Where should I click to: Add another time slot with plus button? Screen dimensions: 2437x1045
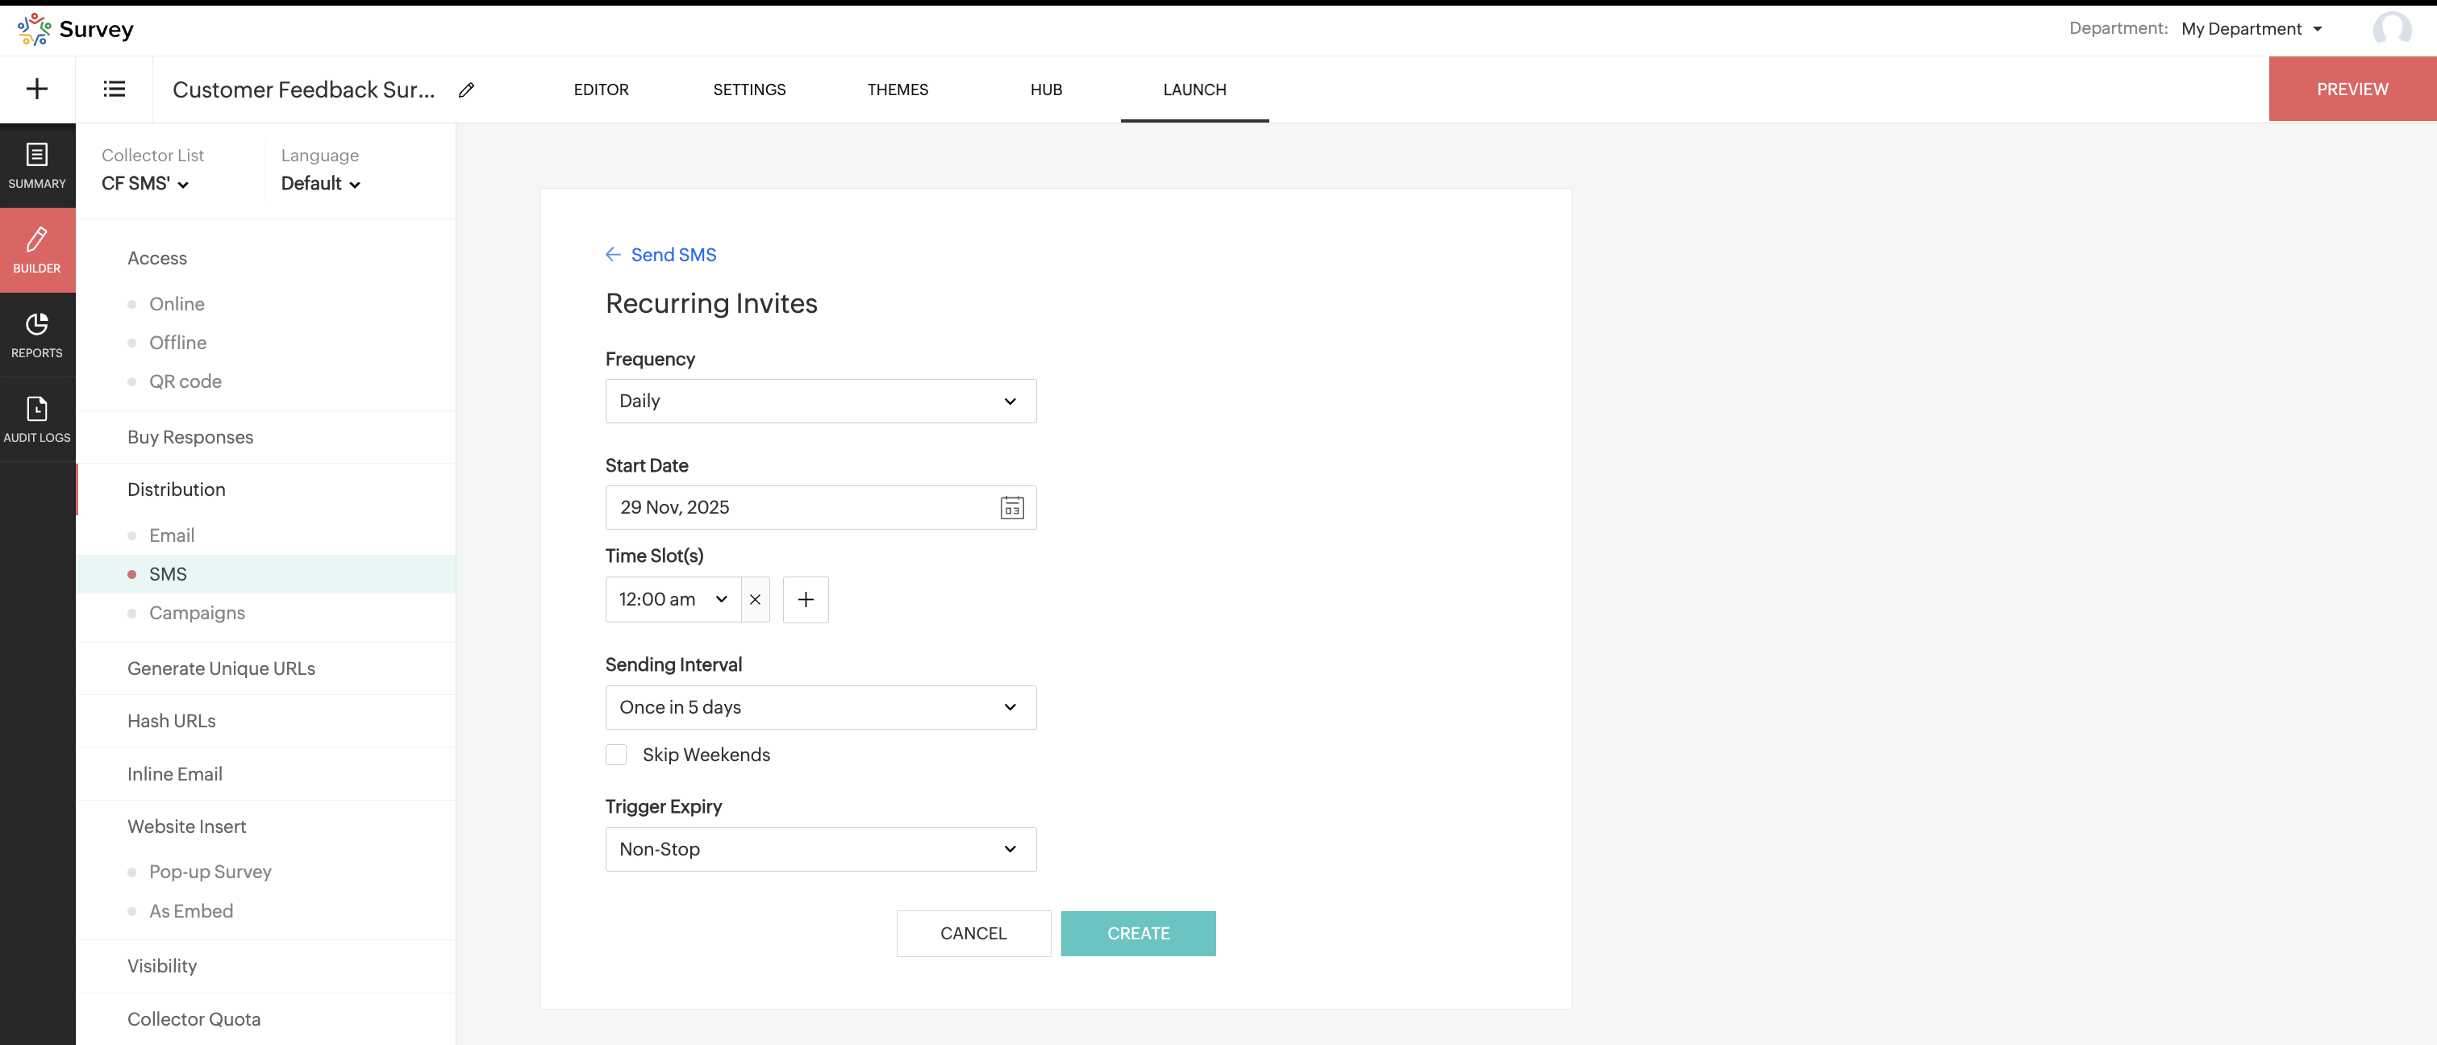pyautogui.click(x=805, y=600)
